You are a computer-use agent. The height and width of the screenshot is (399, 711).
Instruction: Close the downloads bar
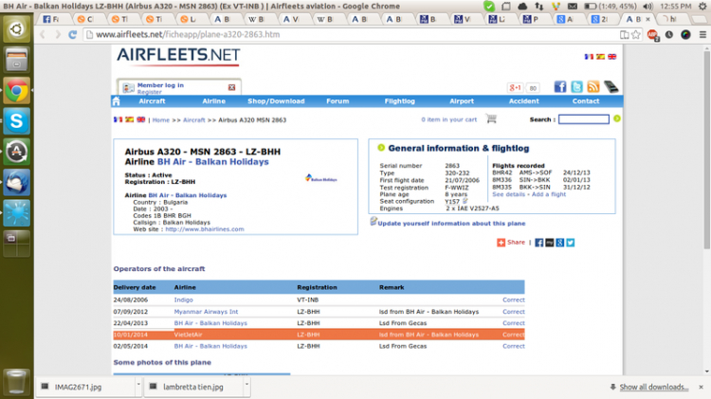(x=701, y=387)
